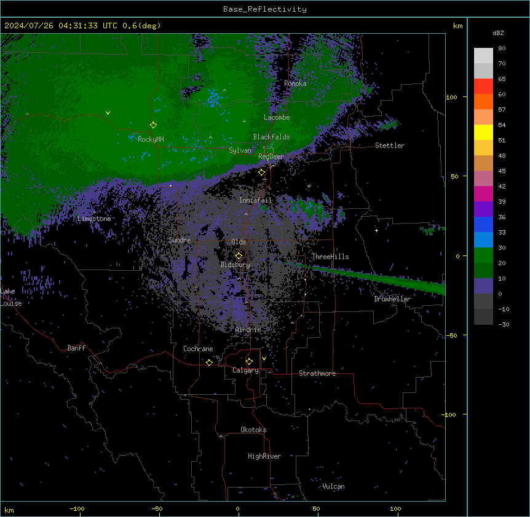
Task: Click the Olds town label
Action: (x=239, y=242)
